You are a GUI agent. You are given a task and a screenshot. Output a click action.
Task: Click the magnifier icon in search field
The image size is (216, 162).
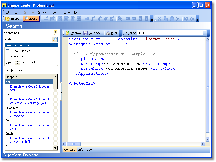coord(55,40)
